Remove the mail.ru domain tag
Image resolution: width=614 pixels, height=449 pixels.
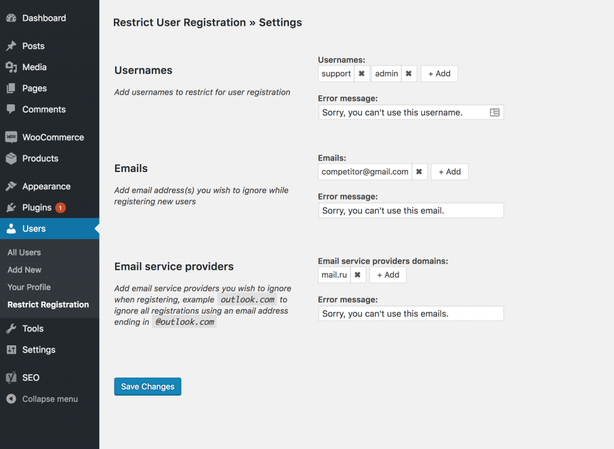click(358, 275)
